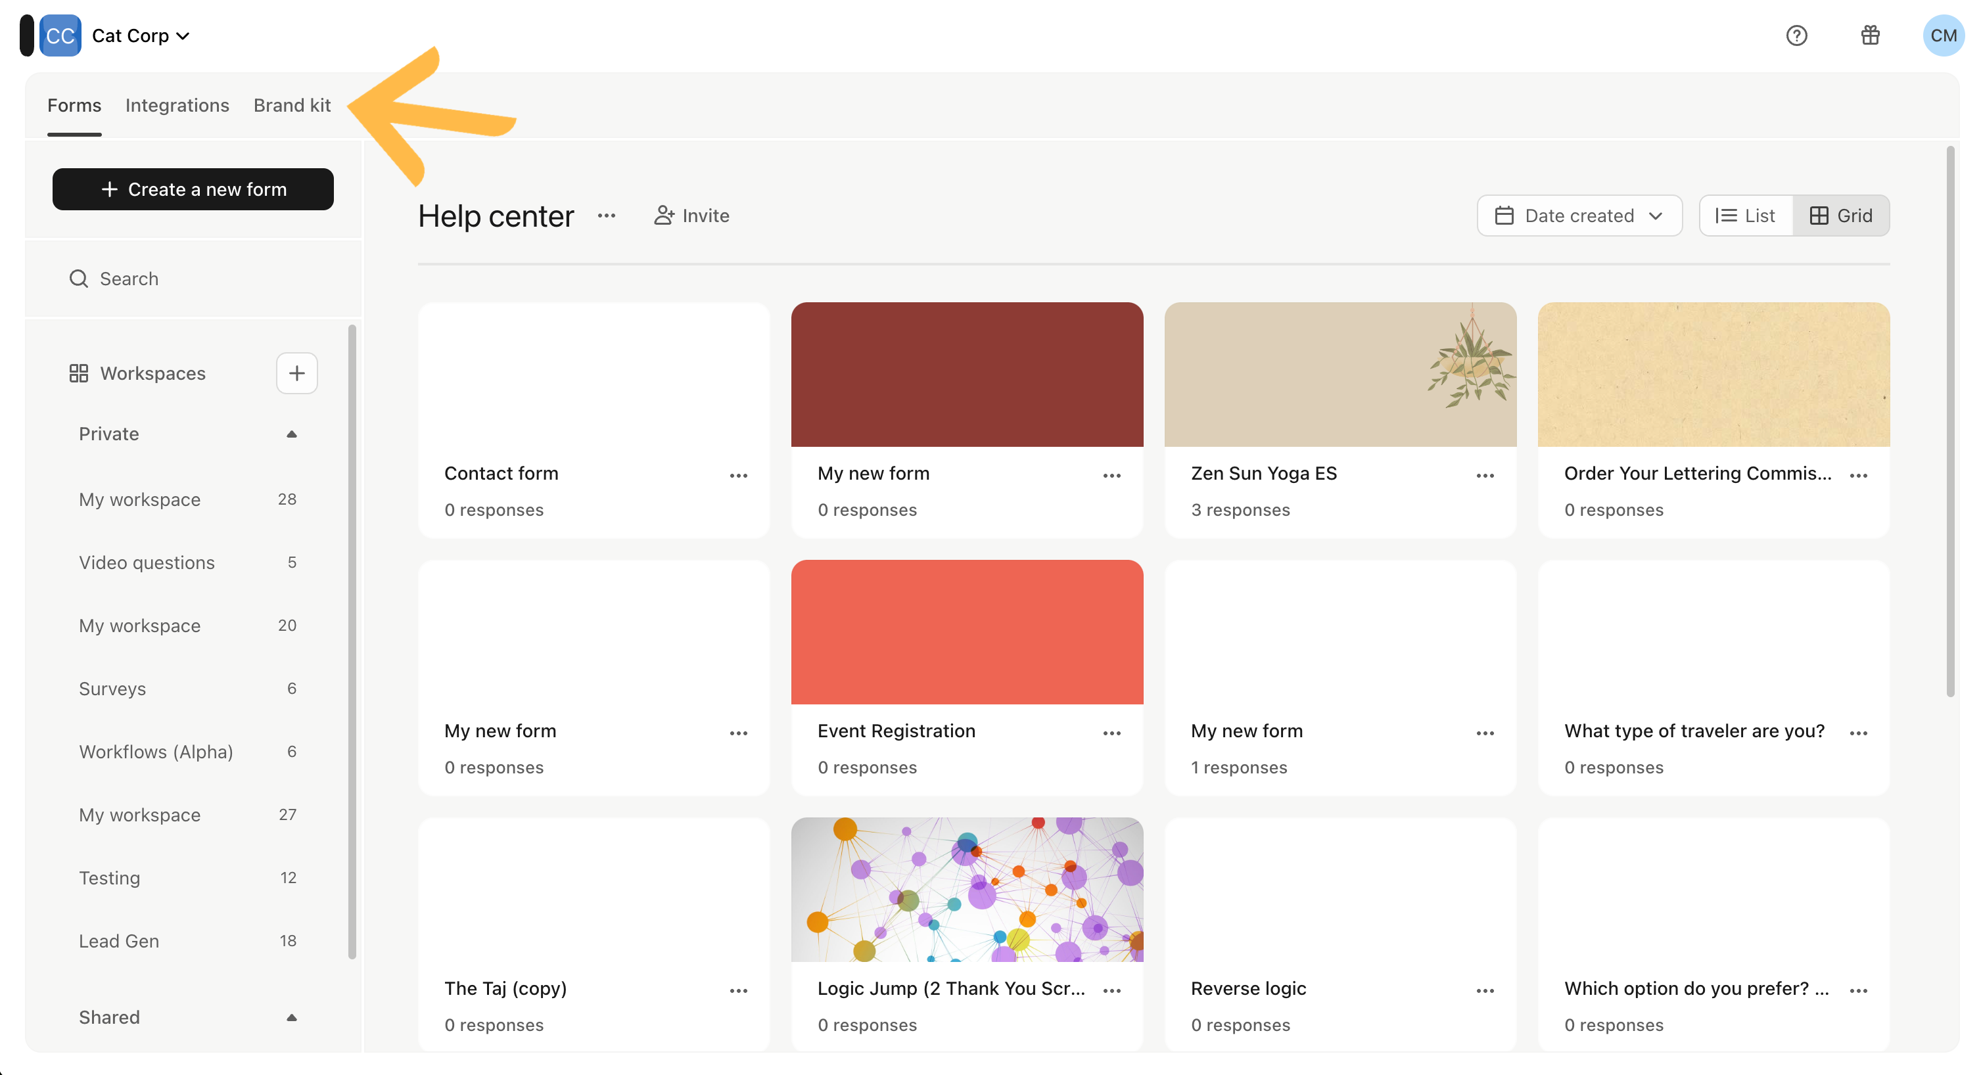
Task: Select the Forms tab
Action: 74,105
